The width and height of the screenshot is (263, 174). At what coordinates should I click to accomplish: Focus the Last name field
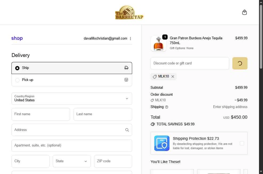pyautogui.click(x=103, y=114)
